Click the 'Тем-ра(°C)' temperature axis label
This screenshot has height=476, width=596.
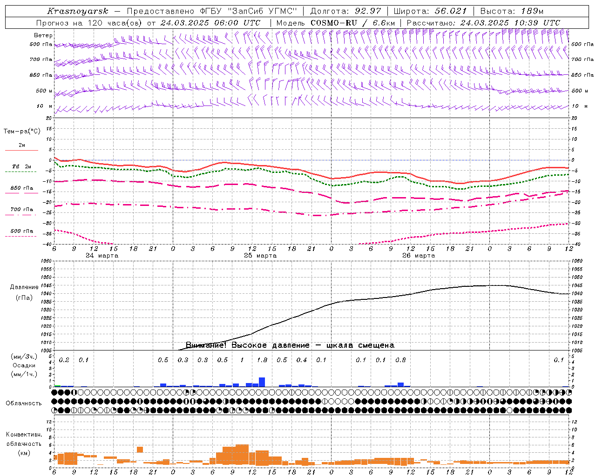tap(22, 132)
